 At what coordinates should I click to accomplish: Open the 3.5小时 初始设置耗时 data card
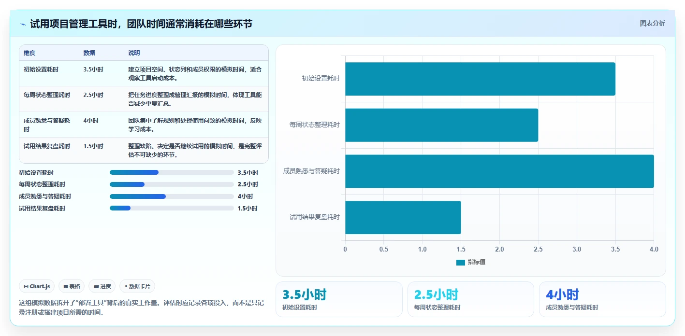339,299
